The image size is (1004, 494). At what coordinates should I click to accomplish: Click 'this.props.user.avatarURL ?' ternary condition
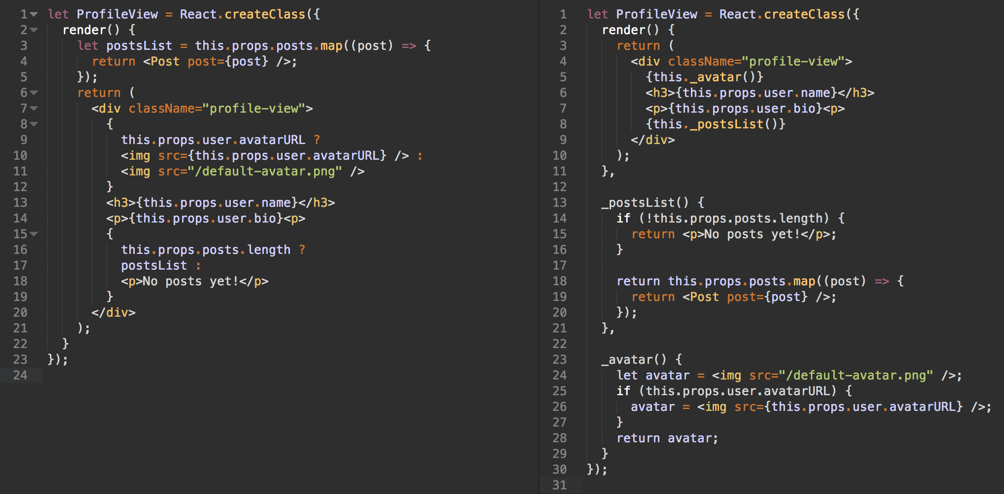(220, 140)
